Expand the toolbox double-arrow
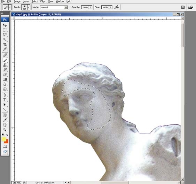The height and width of the screenshot is (184, 196). (2, 13)
